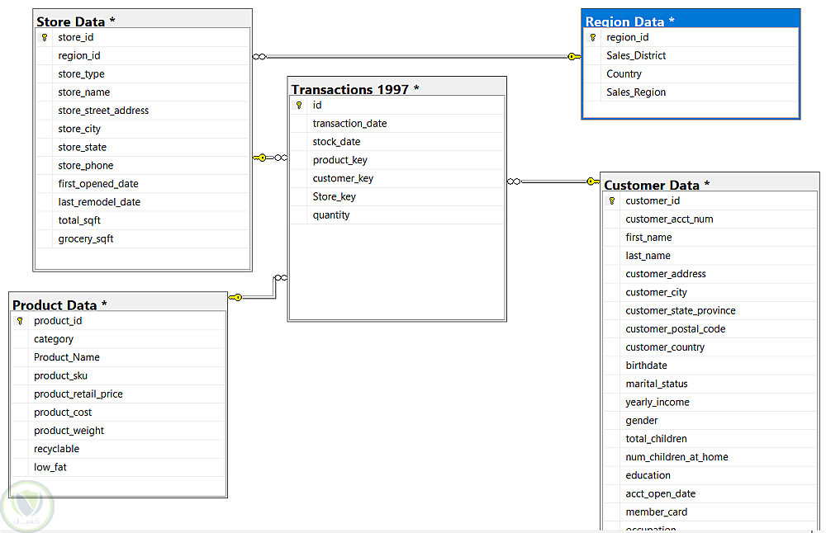Select the last_remodel_date column

(x=142, y=202)
